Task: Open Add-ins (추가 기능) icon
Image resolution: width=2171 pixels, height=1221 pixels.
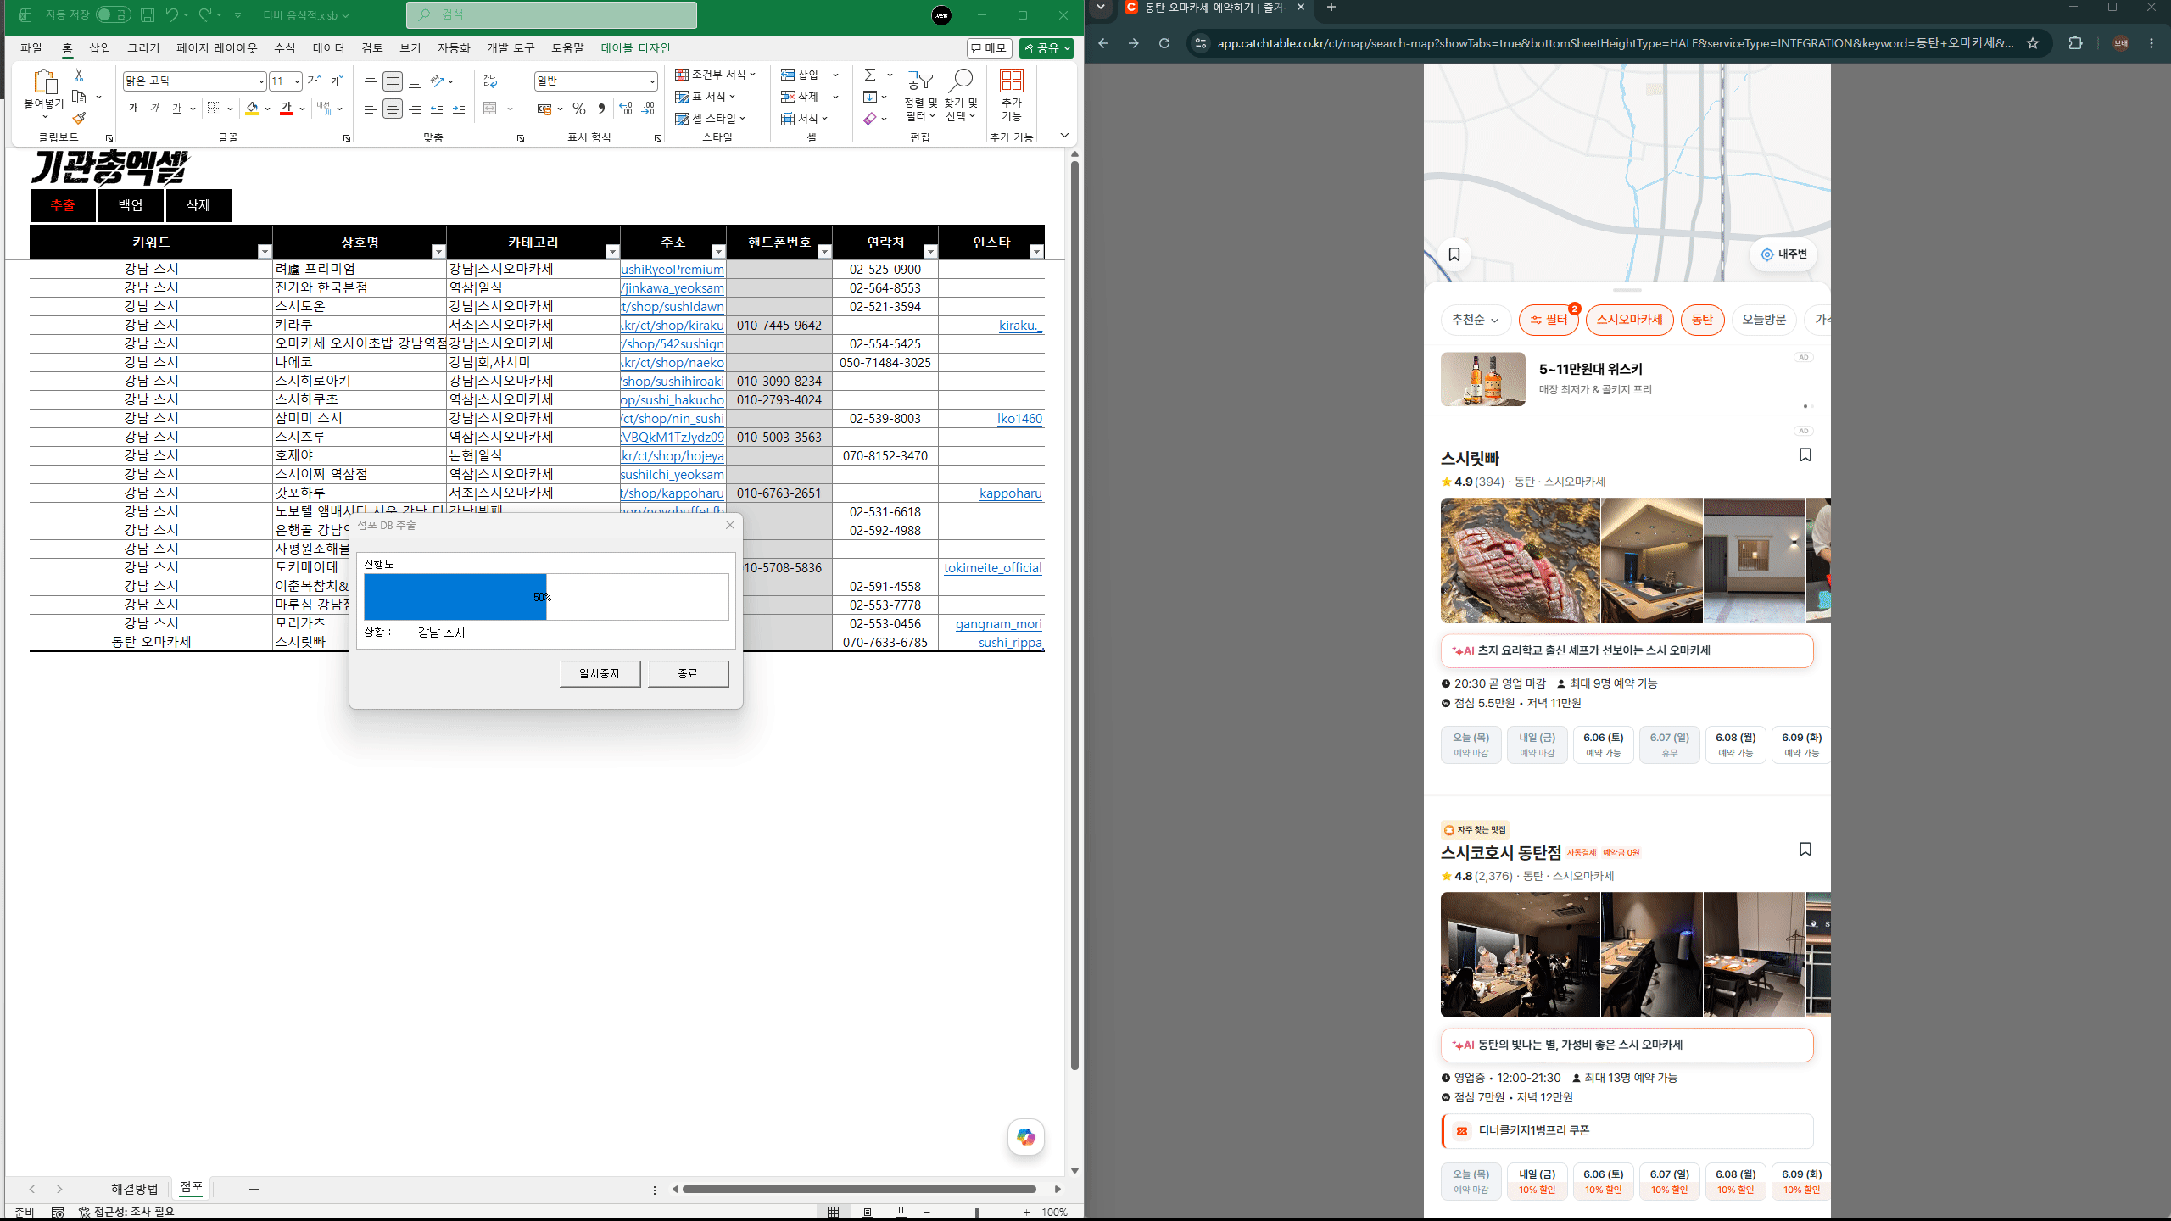Action: pyautogui.click(x=1012, y=95)
